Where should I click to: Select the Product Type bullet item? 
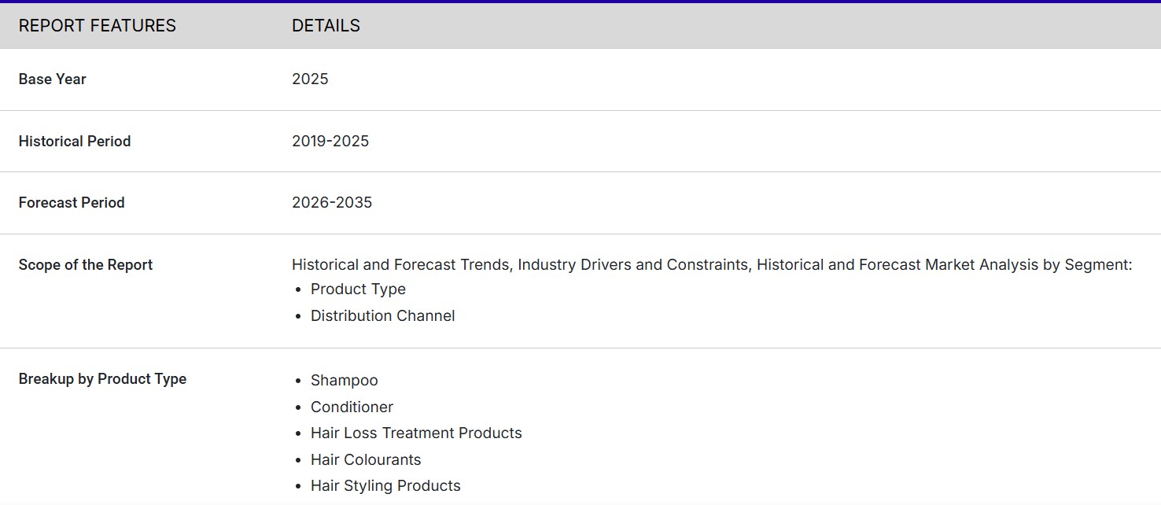[358, 289]
